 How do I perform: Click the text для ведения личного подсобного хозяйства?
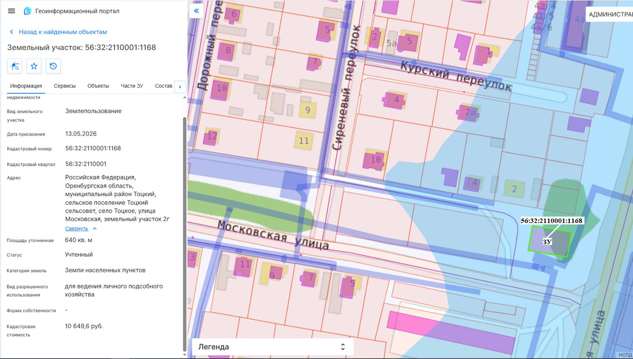[114, 290]
